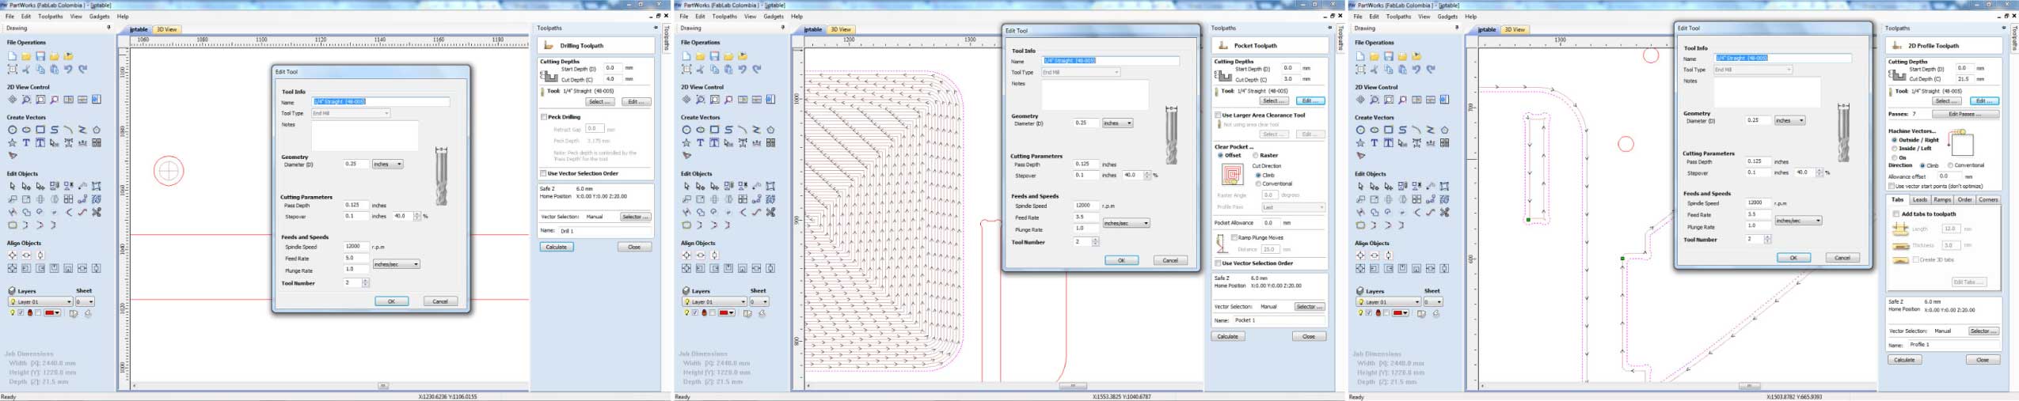The image size is (2019, 401).
Task: Enable Peck Drilling checkbox in Drilling Toolpath
Action: 544,117
